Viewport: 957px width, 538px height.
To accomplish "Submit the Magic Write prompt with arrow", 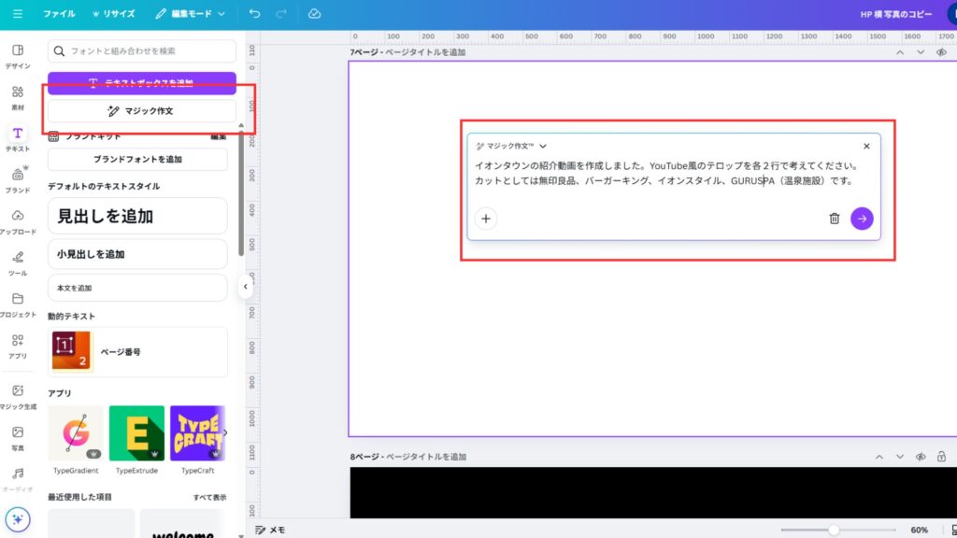I will pyautogui.click(x=862, y=219).
